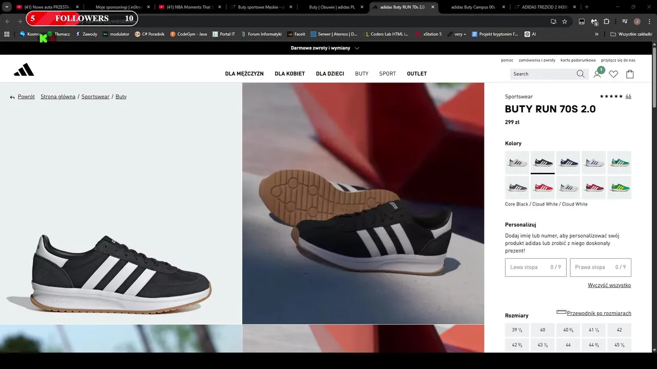This screenshot has width=657, height=369.
Task: Open zamówienia i zwroty link
Action: tap(537, 60)
